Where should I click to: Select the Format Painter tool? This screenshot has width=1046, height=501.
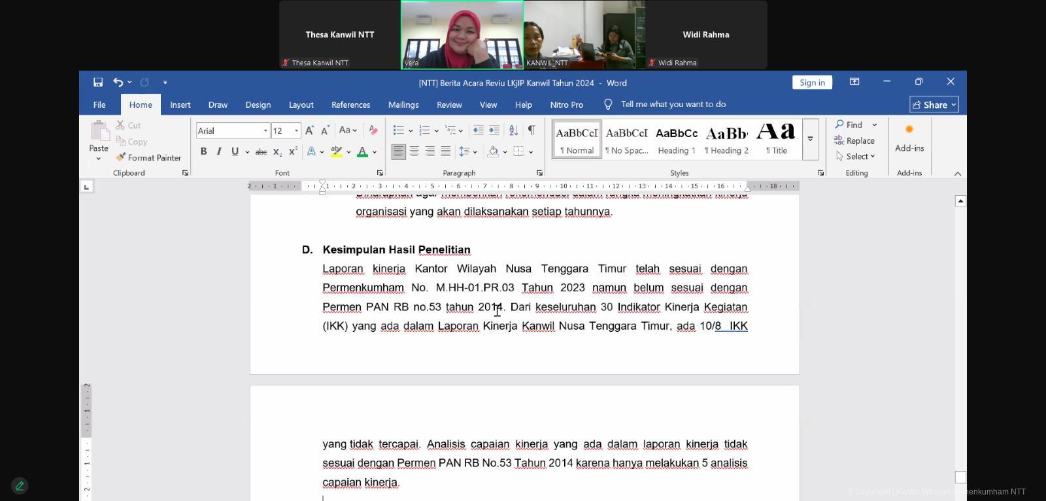coord(148,157)
